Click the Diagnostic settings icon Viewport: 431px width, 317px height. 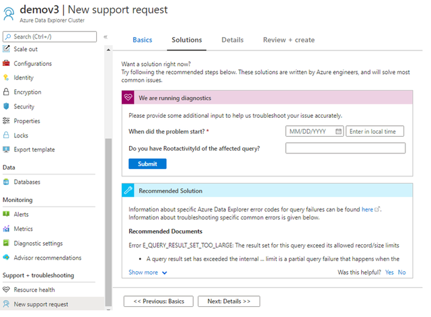coord(6,243)
